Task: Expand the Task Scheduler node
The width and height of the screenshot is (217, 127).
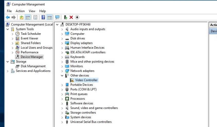Action: pos(12,34)
